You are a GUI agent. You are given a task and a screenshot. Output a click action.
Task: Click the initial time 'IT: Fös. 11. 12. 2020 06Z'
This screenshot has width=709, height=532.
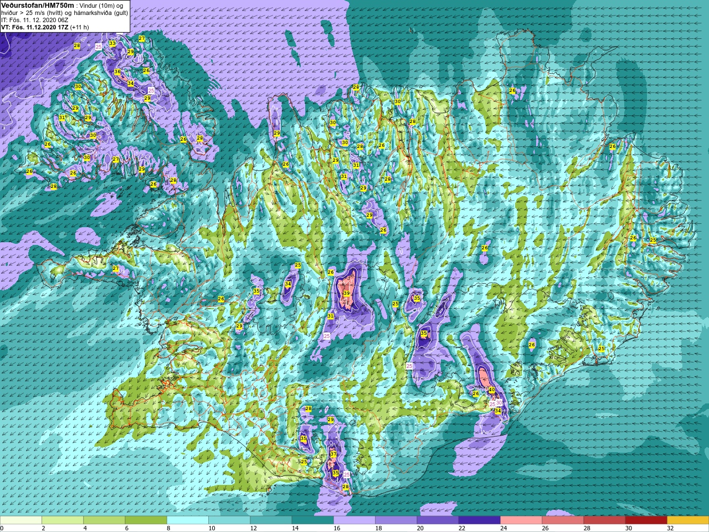coord(34,19)
